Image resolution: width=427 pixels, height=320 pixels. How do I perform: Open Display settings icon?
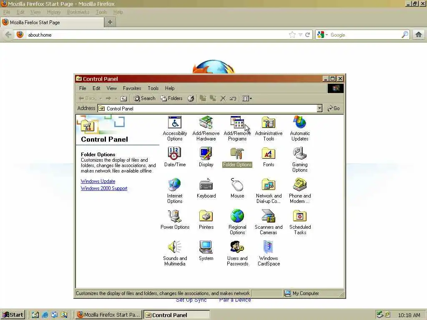point(206,157)
